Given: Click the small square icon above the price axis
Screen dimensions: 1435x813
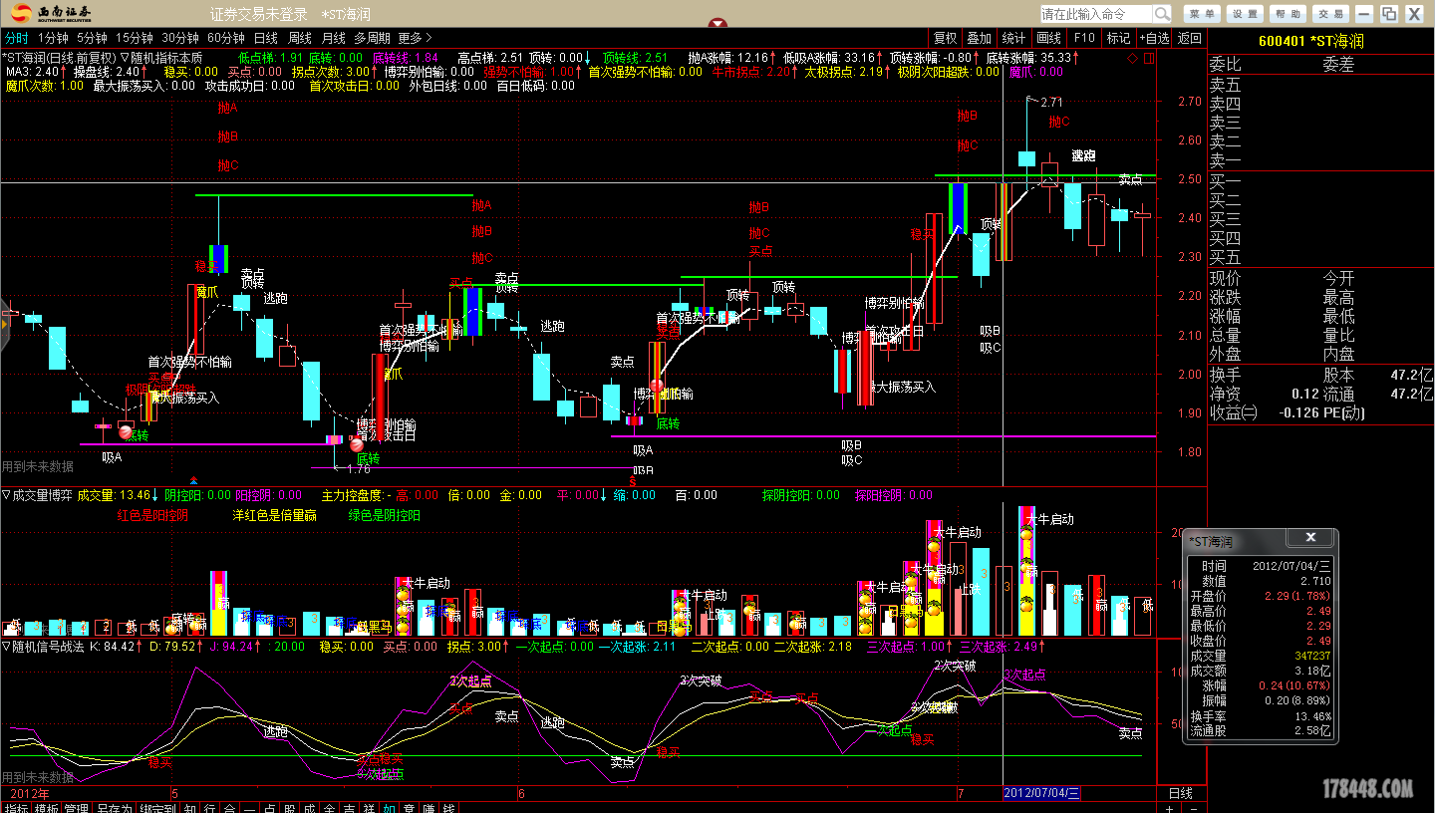Looking at the screenshot, I should pyautogui.click(x=1148, y=59).
